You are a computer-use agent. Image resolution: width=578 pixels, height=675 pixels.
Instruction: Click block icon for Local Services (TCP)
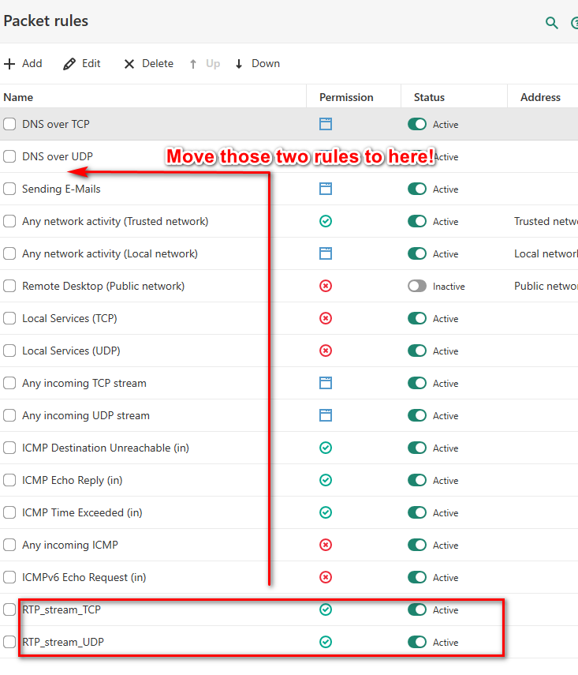pos(326,318)
